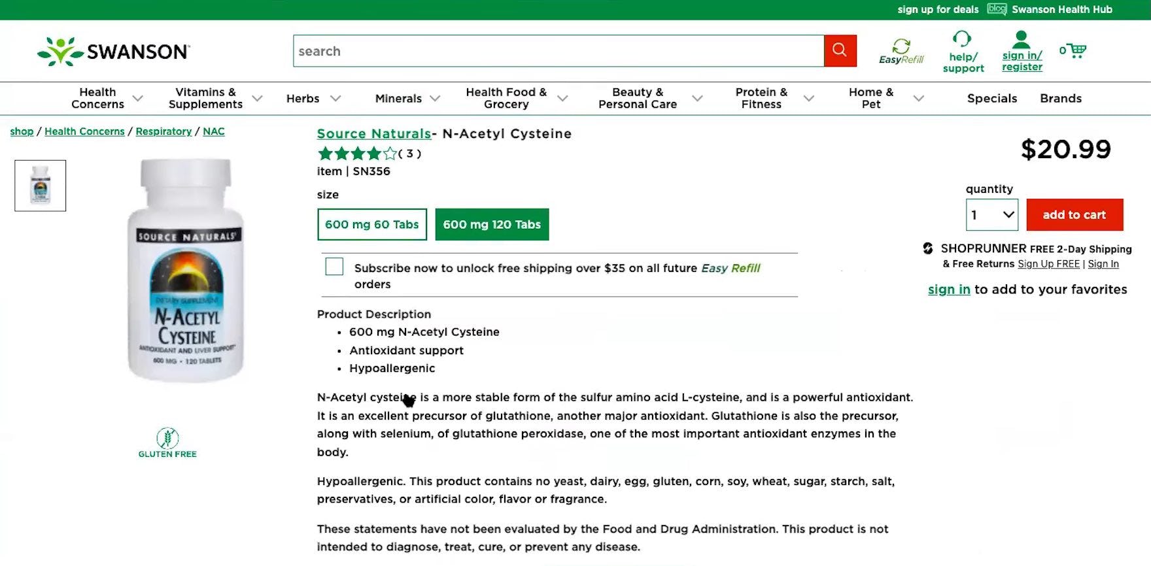
Task: Click the add to cart button
Action: [1074, 215]
